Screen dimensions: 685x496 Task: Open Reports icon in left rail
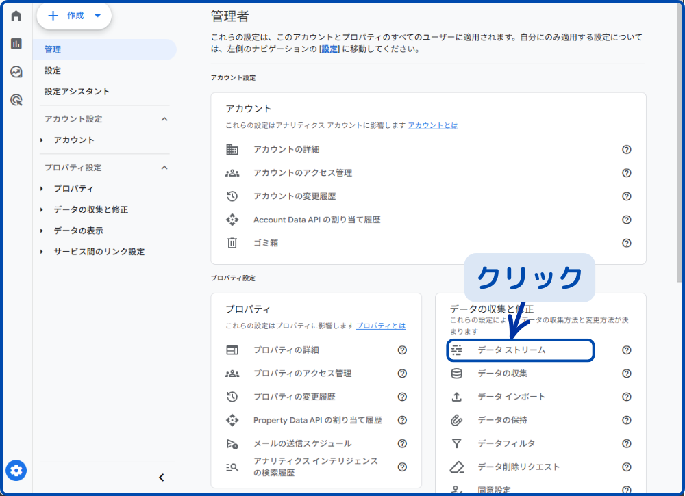[16, 44]
